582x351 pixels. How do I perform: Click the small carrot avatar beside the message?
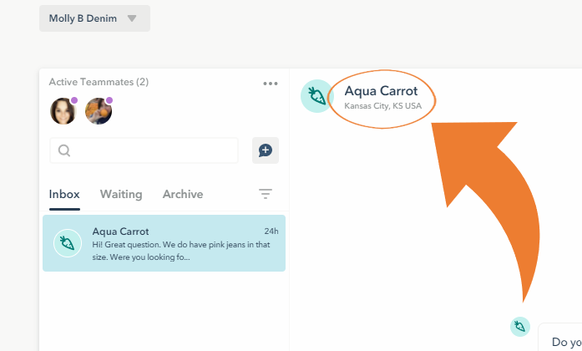(520, 327)
